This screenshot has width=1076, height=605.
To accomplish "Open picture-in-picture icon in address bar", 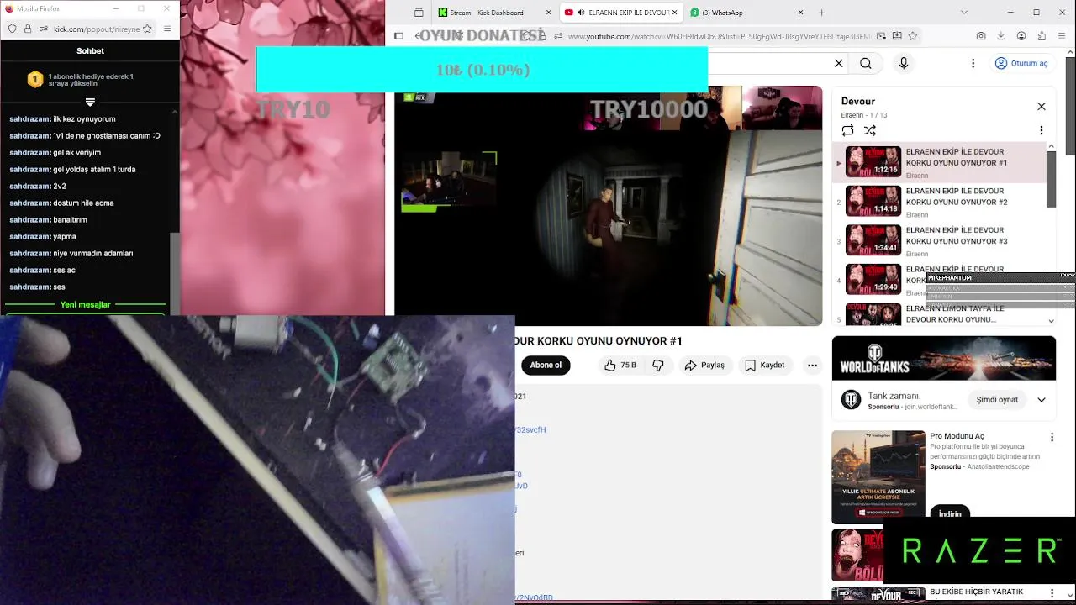I will 881,36.
